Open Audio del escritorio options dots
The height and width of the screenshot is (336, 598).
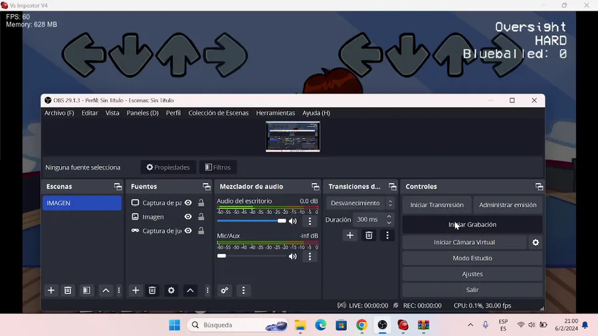(310, 221)
